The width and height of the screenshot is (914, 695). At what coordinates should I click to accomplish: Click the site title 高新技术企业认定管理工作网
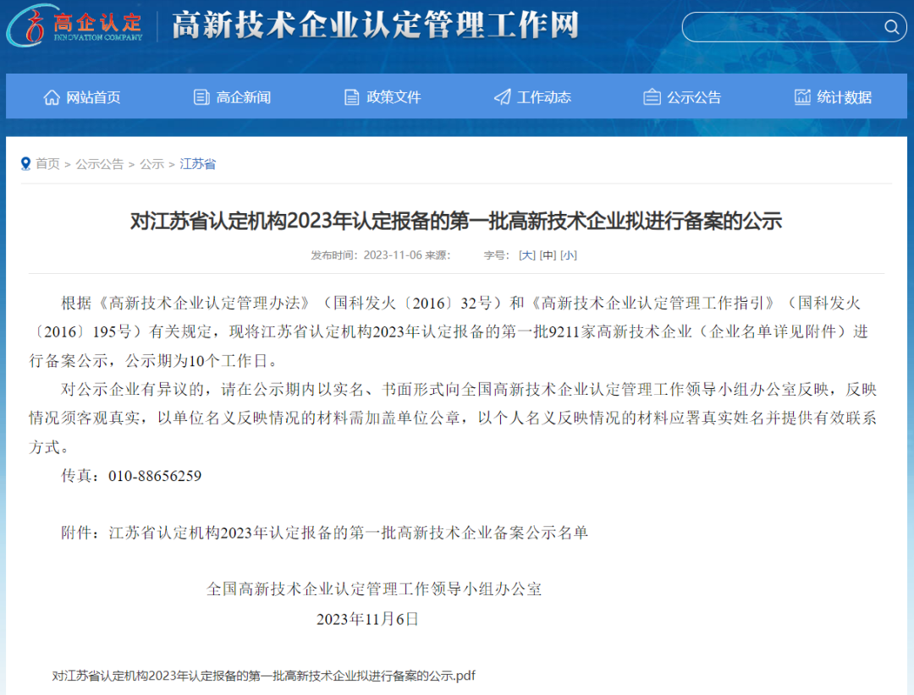pyautogui.click(x=376, y=25)
